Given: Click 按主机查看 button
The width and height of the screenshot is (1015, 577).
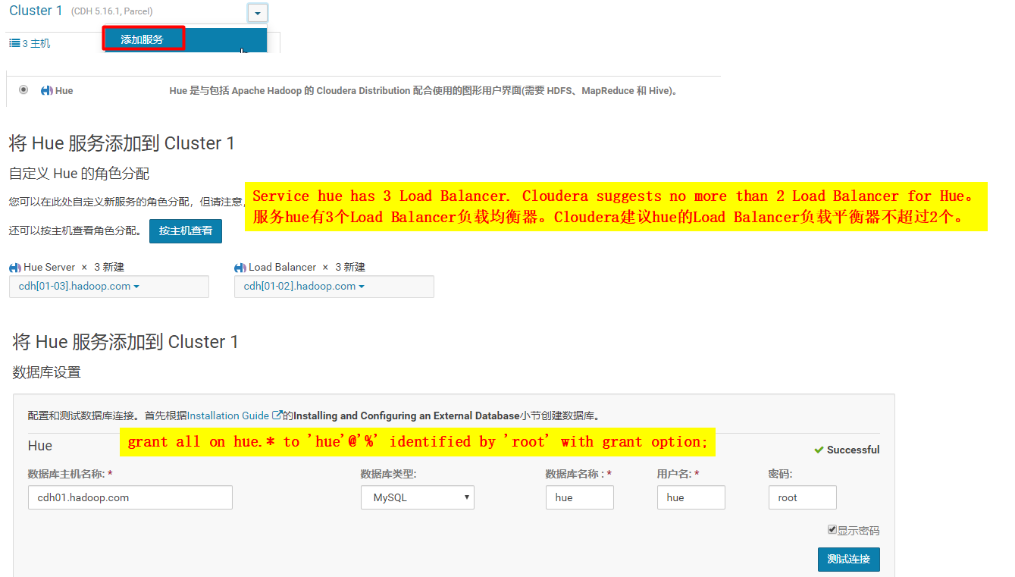Looking at the screenshot, I should 186,230.
